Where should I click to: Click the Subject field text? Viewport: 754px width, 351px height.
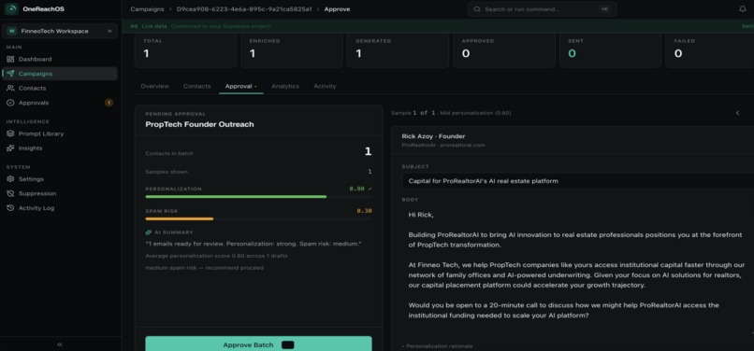484,181
